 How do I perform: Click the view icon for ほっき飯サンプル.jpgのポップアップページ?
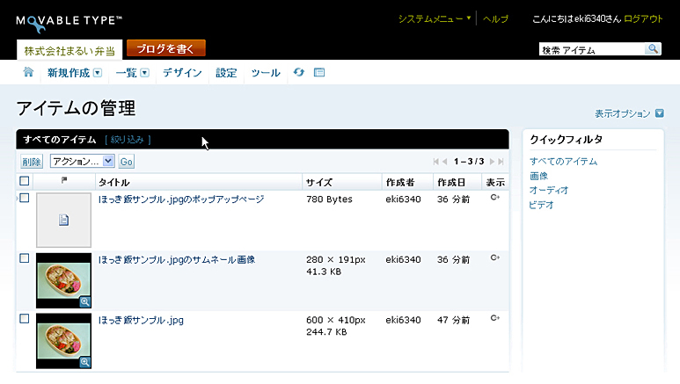[x=495, y=199]
